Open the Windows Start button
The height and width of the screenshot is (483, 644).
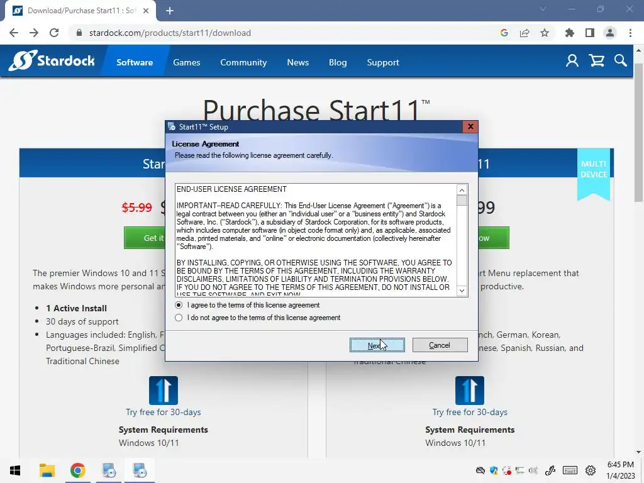tap(15, 470)
